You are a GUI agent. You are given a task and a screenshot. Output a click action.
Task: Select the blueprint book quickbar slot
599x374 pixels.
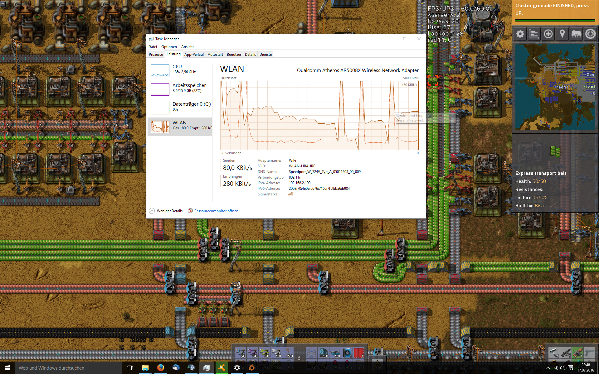pyautogui.click(x=347, y=353)
